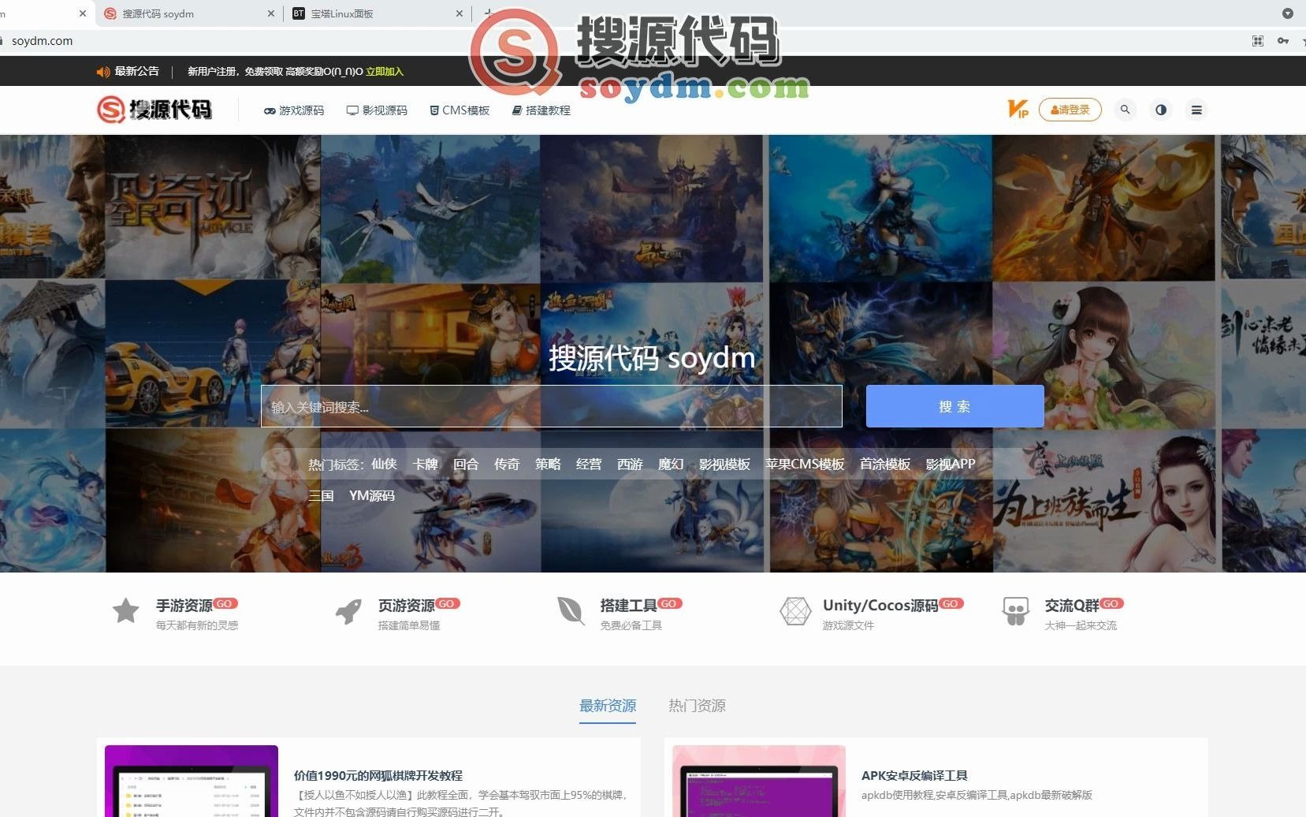Open 价值1990元的网狐棋牌开发教程 article title

378,776
